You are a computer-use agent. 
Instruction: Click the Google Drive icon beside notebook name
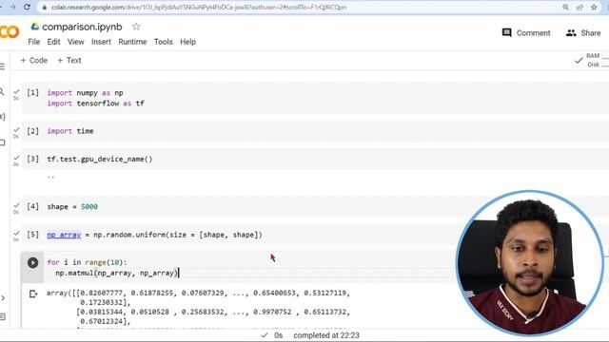pos(35,27)
